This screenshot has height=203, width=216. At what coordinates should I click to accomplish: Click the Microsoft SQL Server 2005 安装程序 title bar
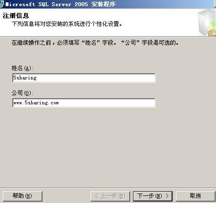(x=108, y=4)
